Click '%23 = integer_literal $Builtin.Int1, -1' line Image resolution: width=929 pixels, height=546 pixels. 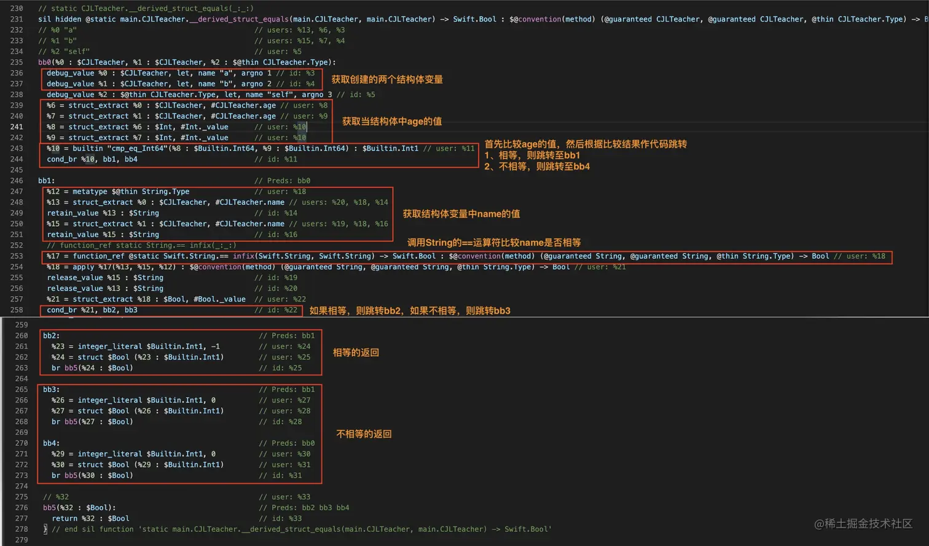click(181, 346)
